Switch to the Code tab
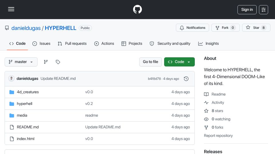The image size is (275, 154). pyautogui.click(x=17, y=43)
